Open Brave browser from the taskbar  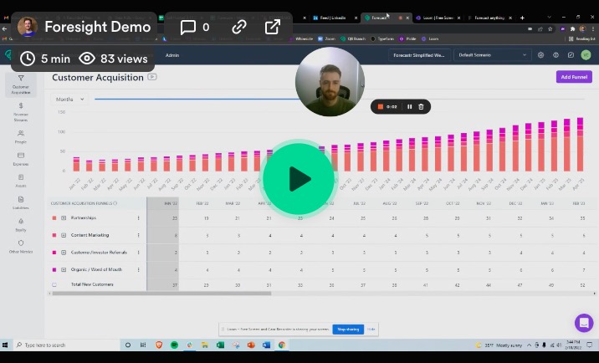point(159,345)
